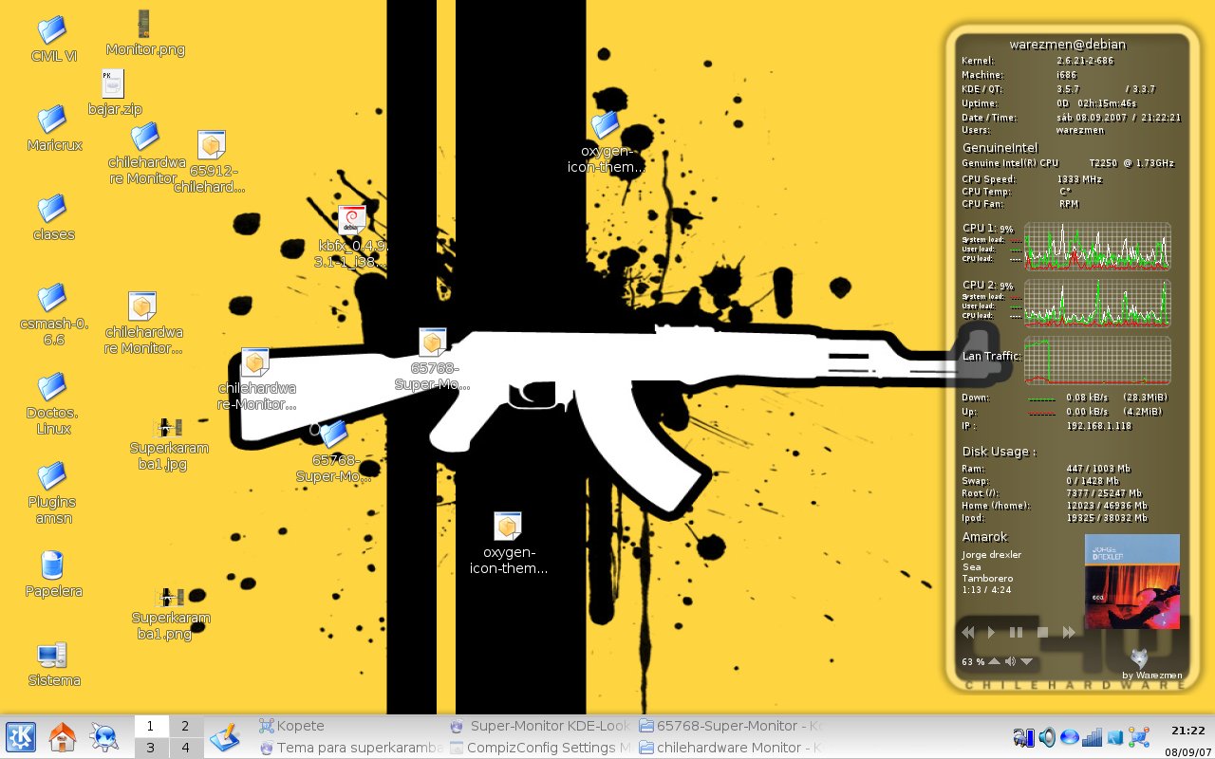The image size is (1215, 759).
Task: Click the speaker icon between the volume arrows
Action: pyautogui.click(x=1010, y=661)
